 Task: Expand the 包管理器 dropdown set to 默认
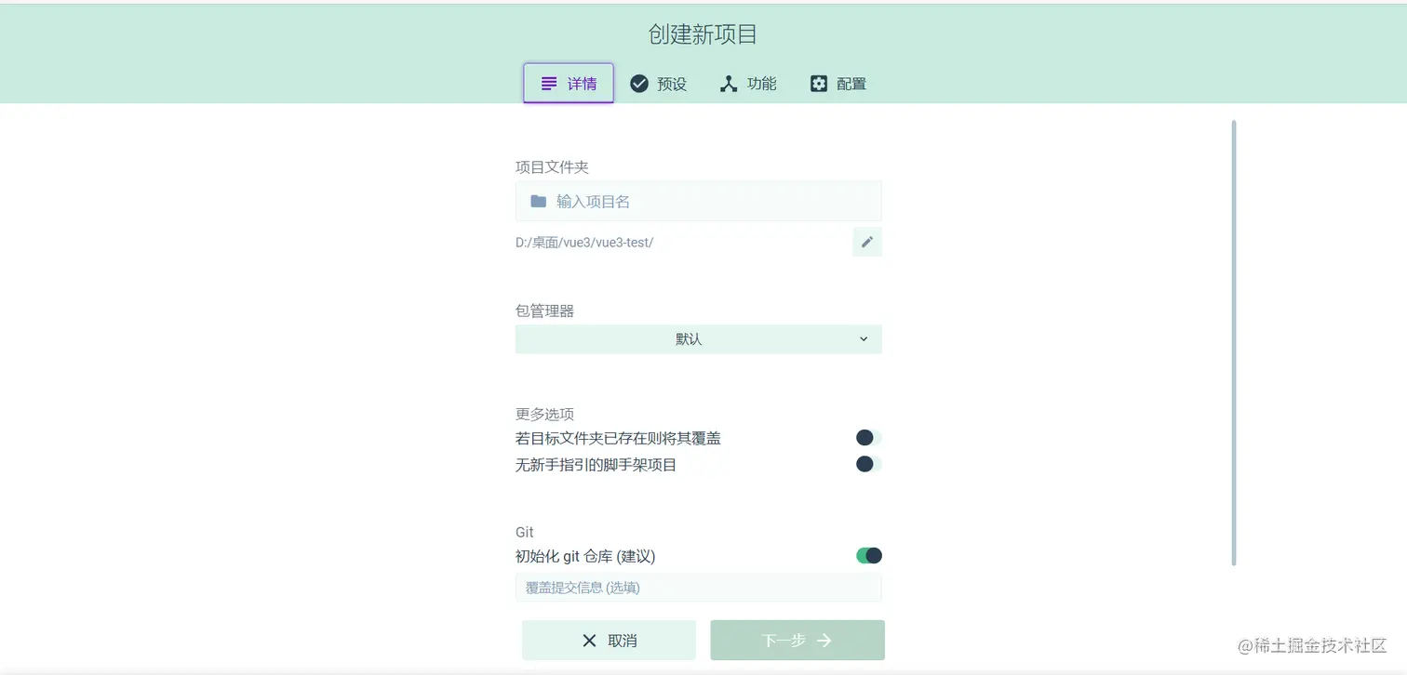pyautogui.click(x=699, y=339)
